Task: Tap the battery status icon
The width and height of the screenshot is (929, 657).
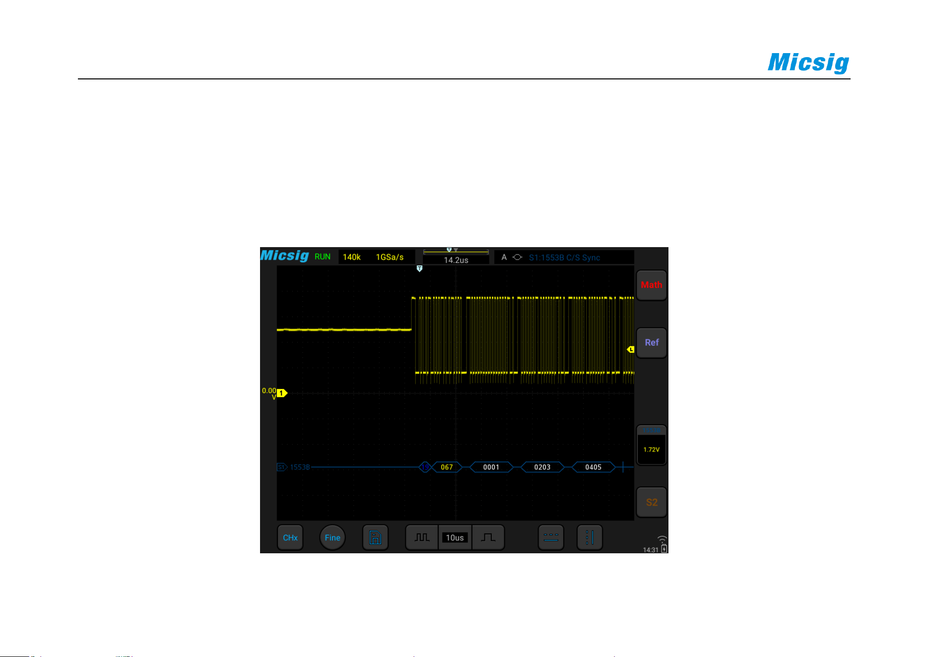Action: (x=664, y=548)
